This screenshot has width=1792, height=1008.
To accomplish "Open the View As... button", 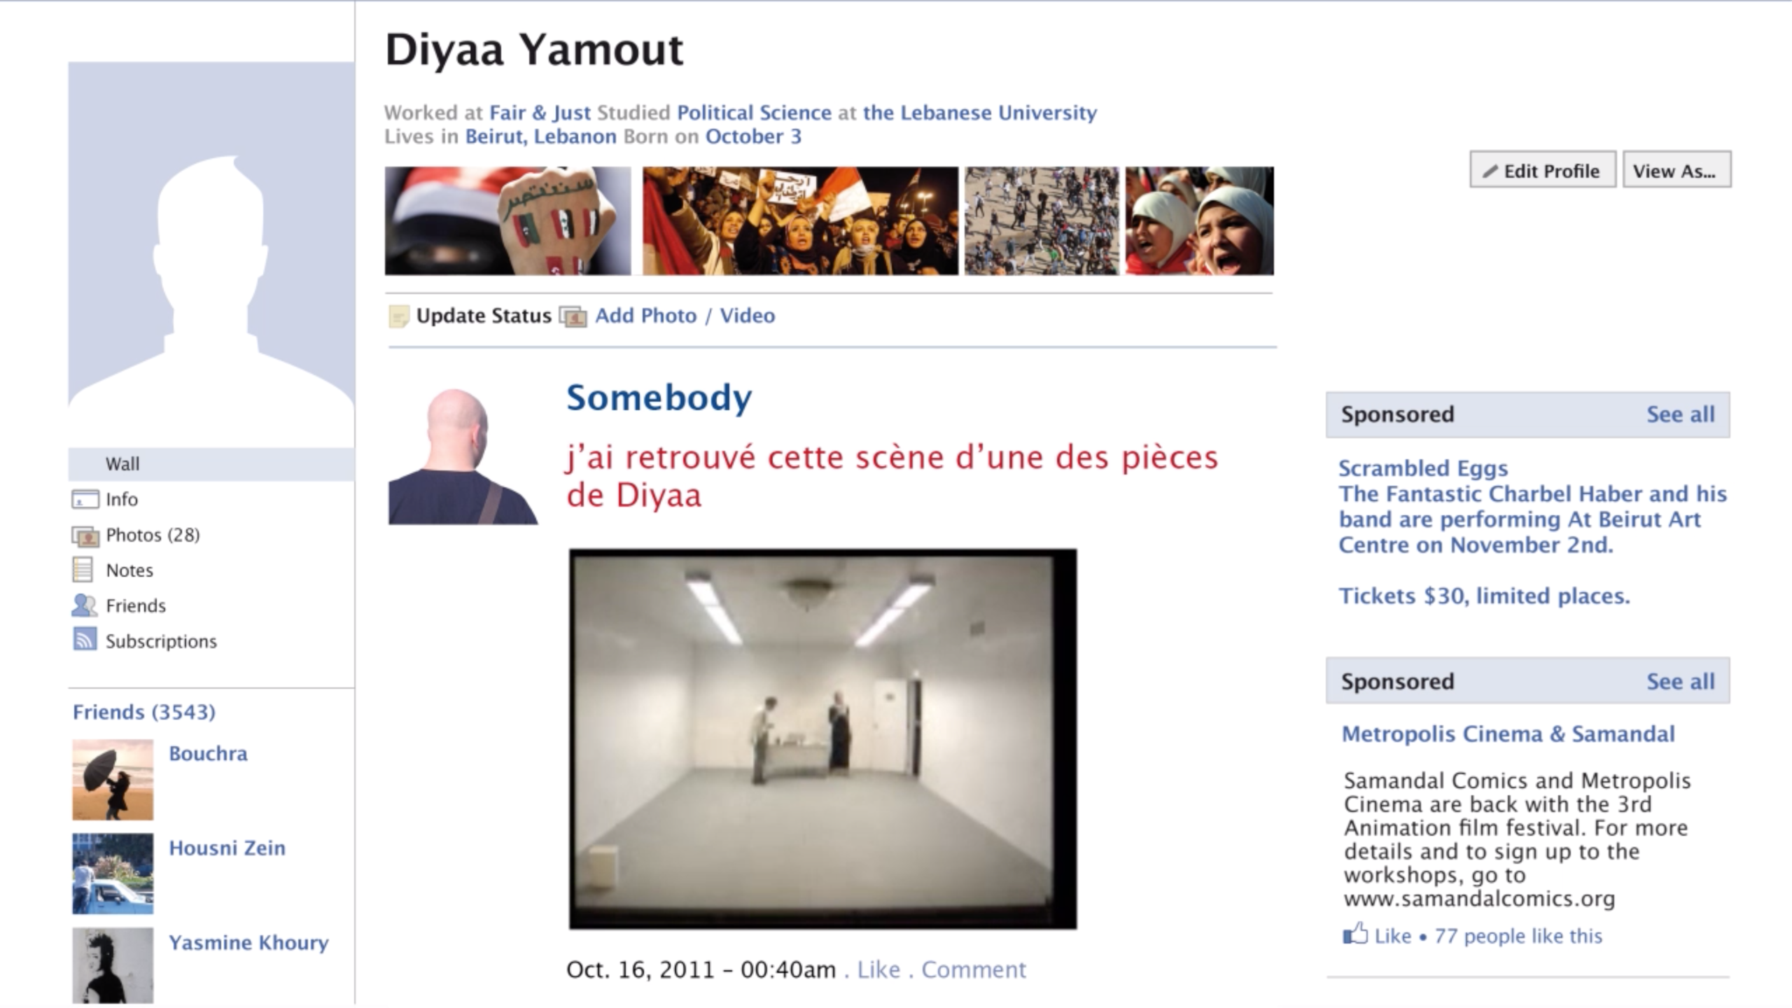I will (x=1676, y=169).
